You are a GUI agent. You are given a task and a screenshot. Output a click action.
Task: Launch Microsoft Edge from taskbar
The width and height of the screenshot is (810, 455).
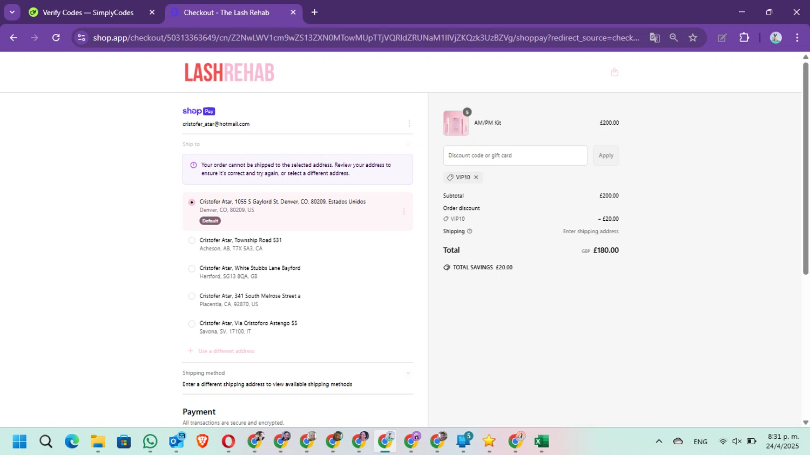click(72, 442)
